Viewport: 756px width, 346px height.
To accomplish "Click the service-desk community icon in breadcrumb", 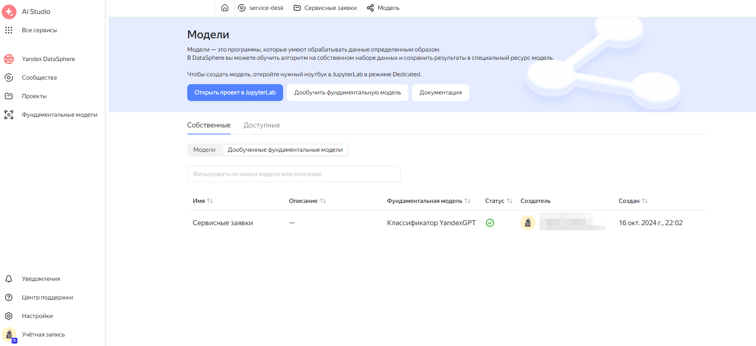I will click(242, 8).
